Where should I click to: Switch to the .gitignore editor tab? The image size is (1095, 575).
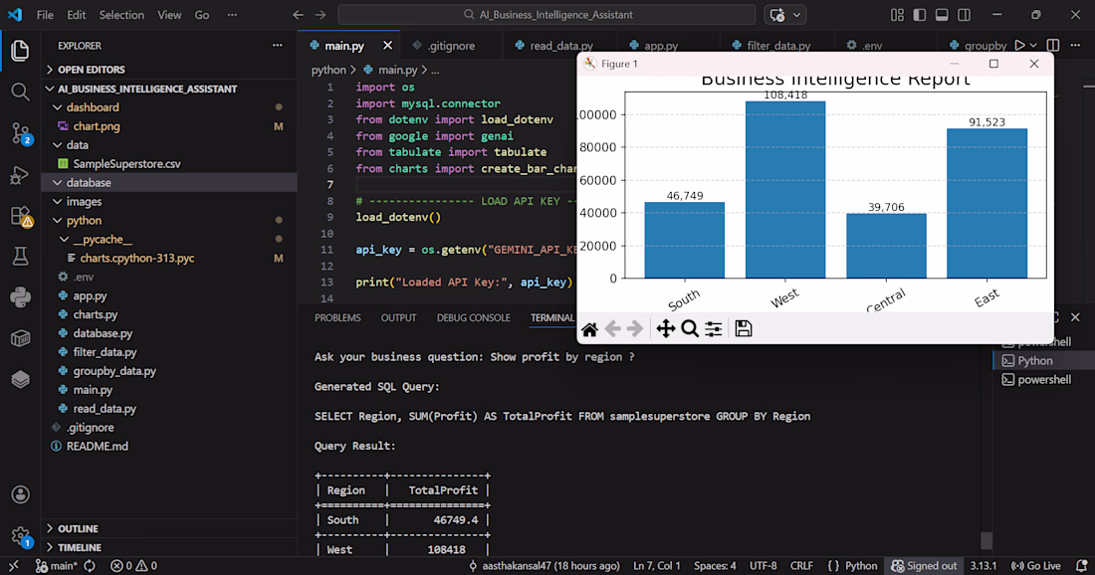click(x=451, y=46)
